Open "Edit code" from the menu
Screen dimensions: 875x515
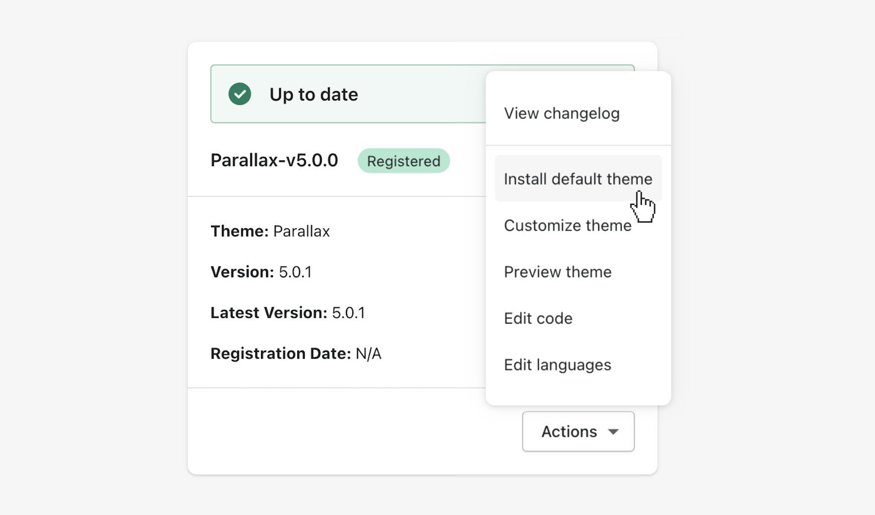coord(538,318)
